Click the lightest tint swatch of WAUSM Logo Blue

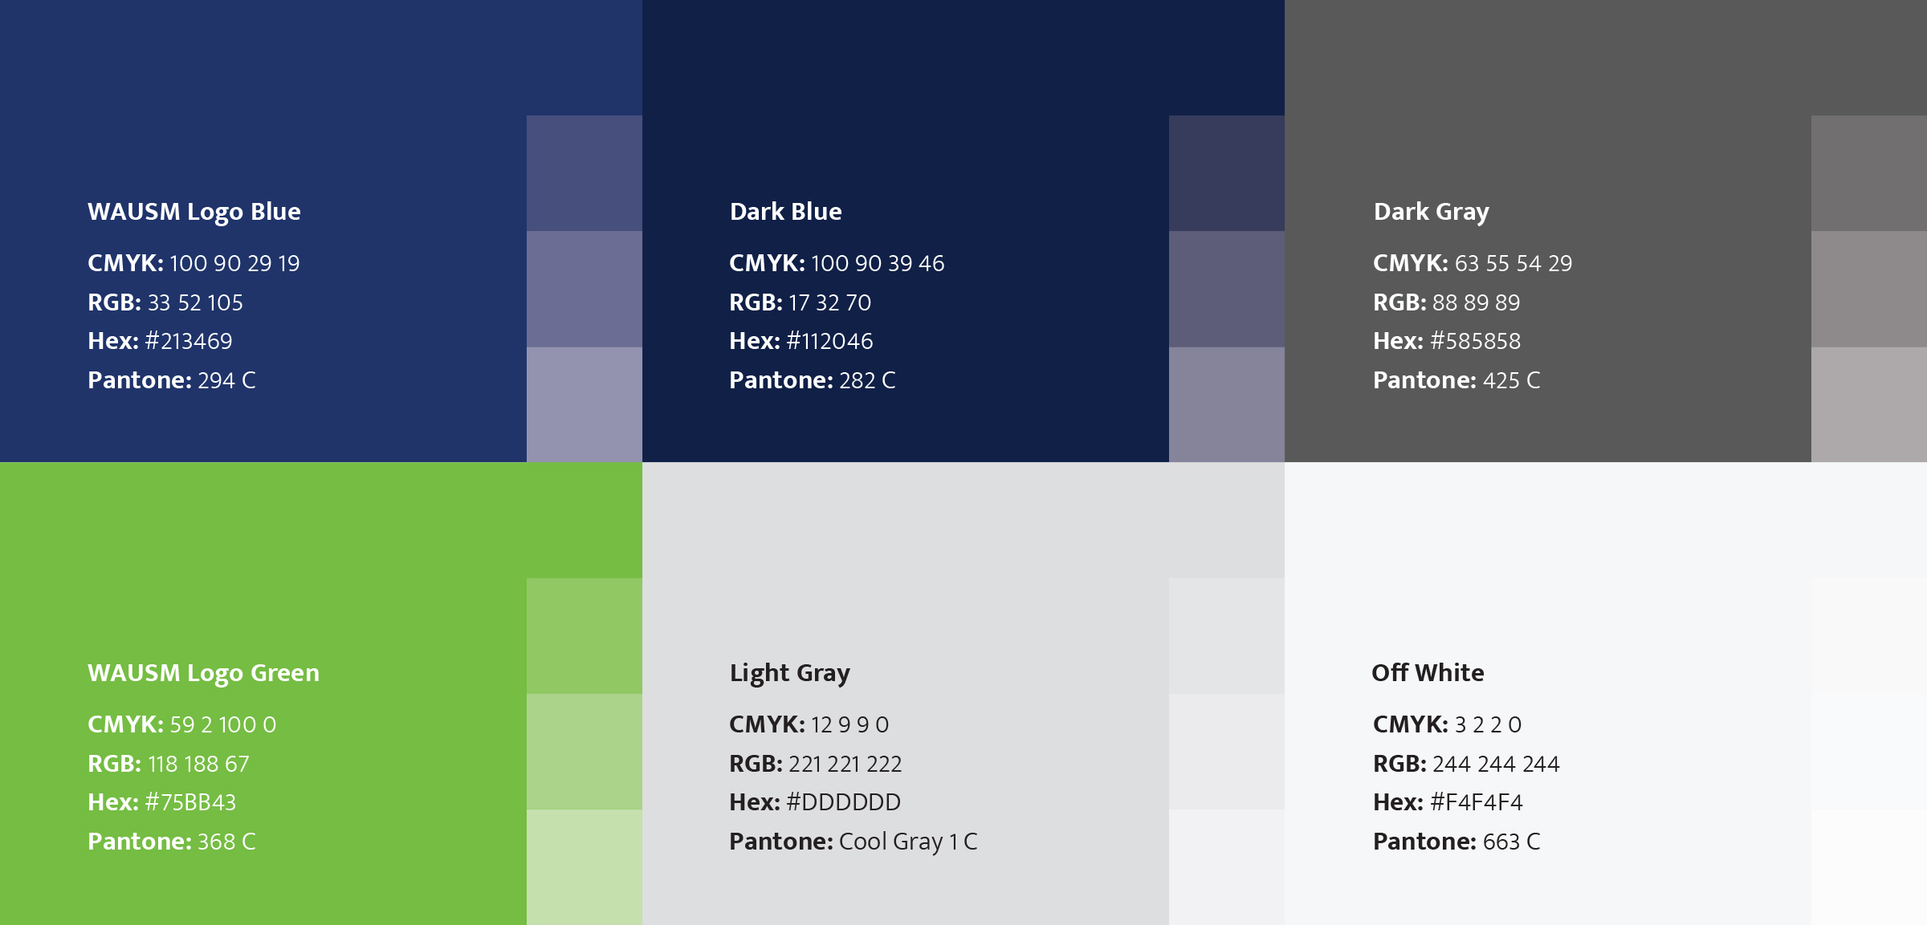[585, 404]
